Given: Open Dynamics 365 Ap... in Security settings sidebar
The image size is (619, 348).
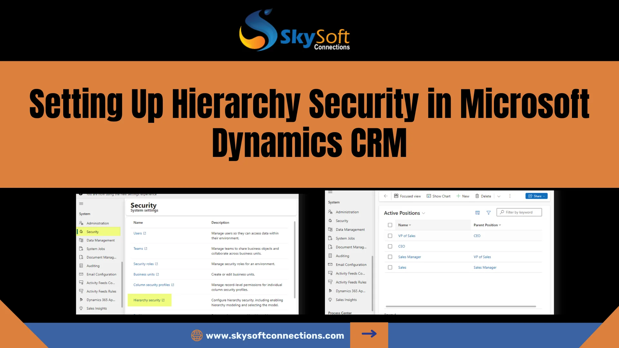Looking at the screenshot, I should tap(97, 300).
